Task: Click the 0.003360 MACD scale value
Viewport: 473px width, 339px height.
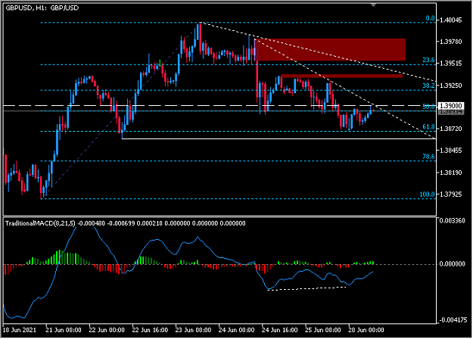Action: 452,221
